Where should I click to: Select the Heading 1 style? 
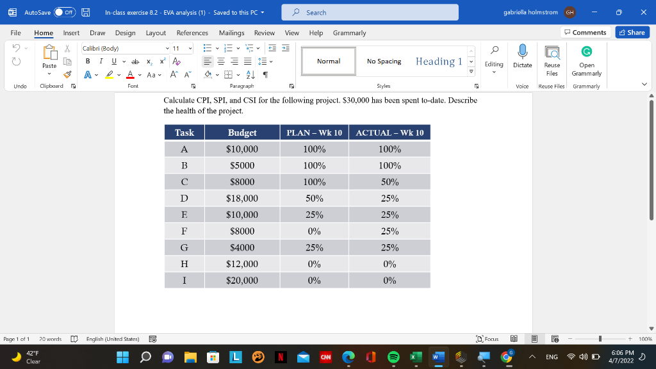pos(439,61)
